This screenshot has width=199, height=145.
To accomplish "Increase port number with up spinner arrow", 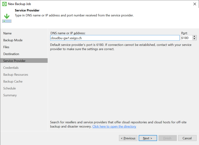I will coord(194,37).
